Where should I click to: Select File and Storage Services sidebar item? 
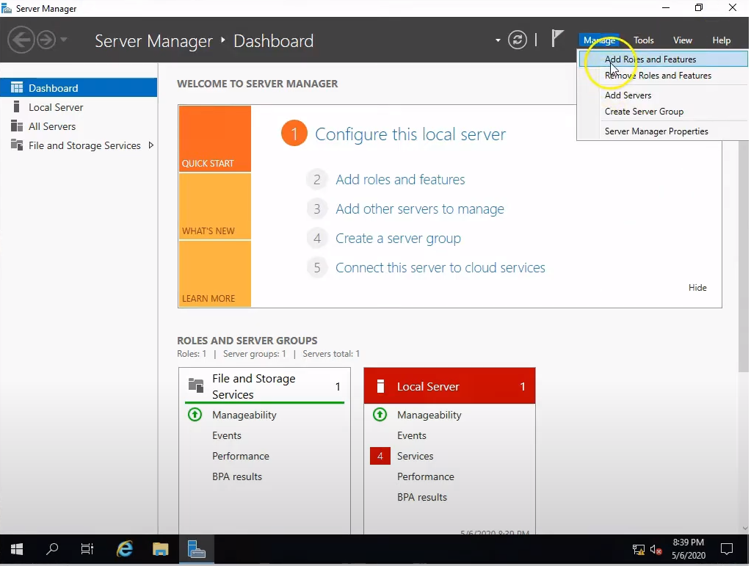pyautogui.click(x=79, y=145)
